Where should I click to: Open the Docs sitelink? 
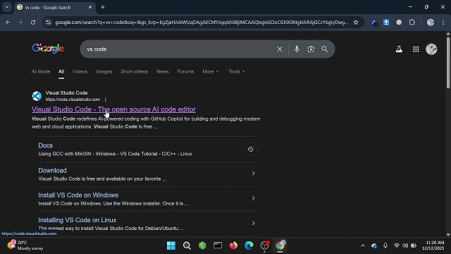tap(45, 145)
